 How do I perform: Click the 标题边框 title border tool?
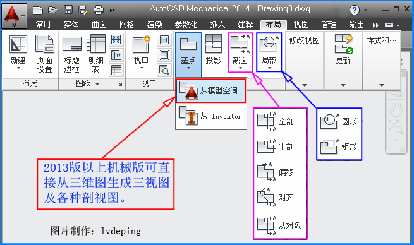tap(72, 54)
